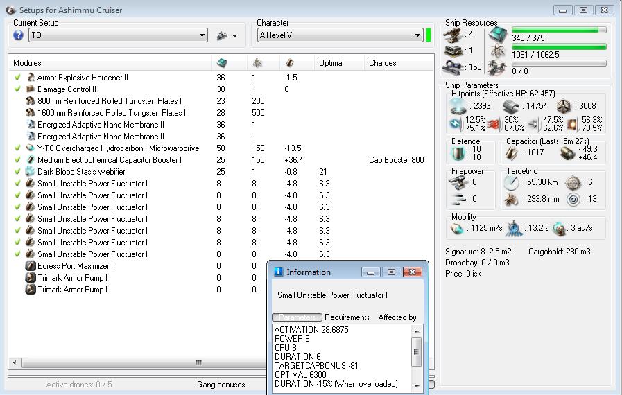This screenshot has width=622, height=395.
Task: Click the Damage Control II module icon
Action: click(x=31, y=89)
